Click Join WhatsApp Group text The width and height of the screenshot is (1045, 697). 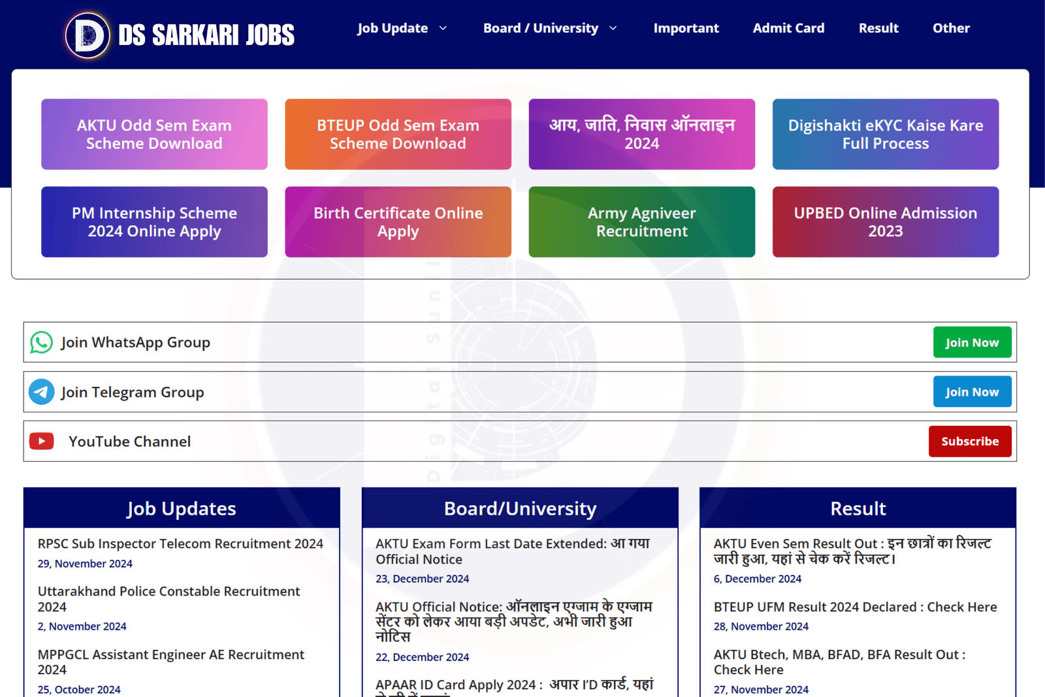click(x=136, y=342)
